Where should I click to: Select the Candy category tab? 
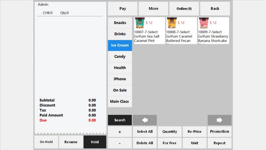click(x=120, y=56)
